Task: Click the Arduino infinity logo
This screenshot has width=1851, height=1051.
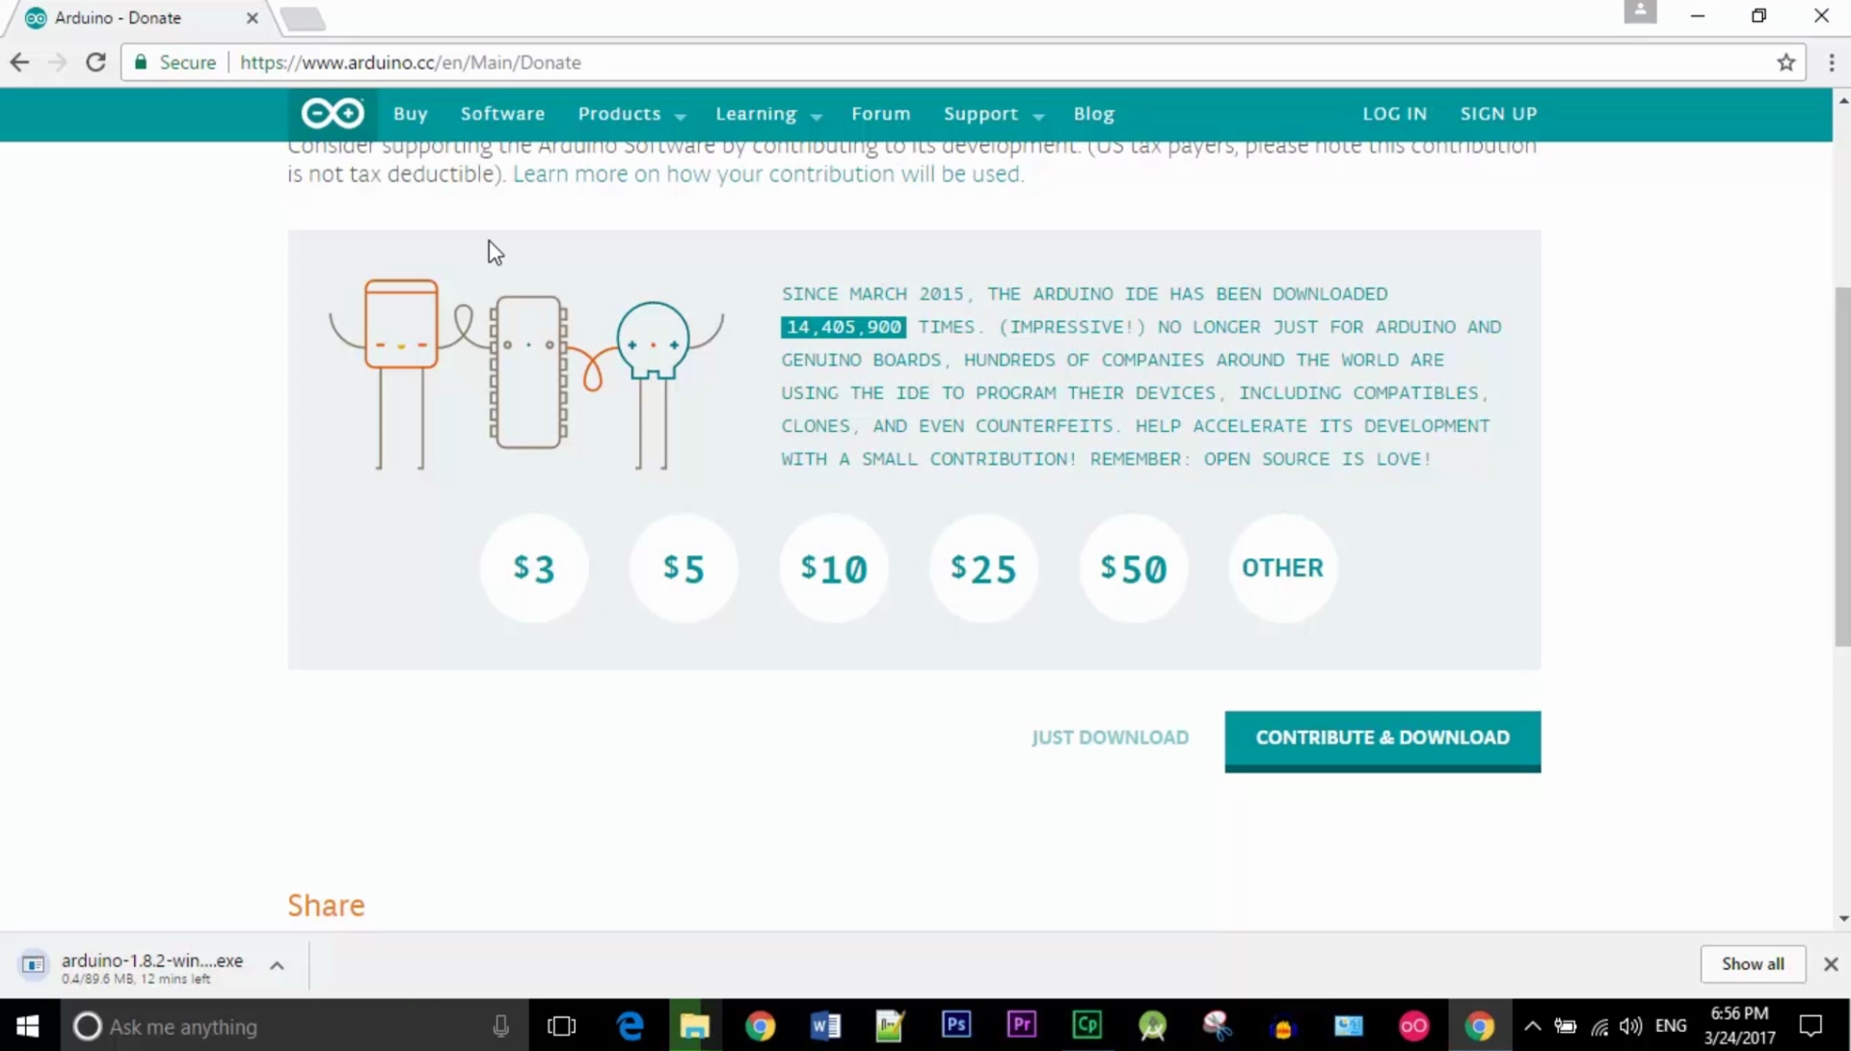Action: (332, 114)
